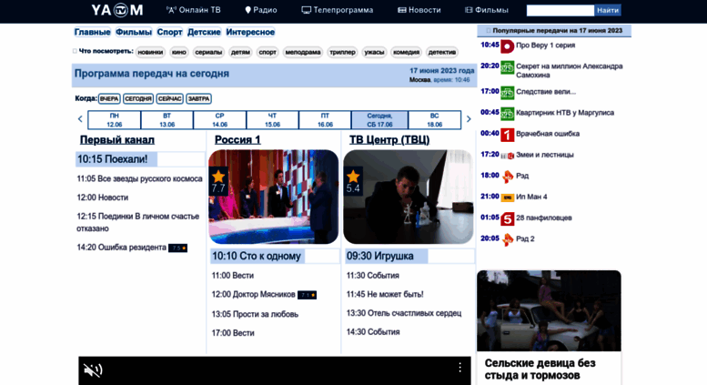Focus the search text field
Viewport: 707px width, 385px height.
pyautogui.click(x=561, y=10)
